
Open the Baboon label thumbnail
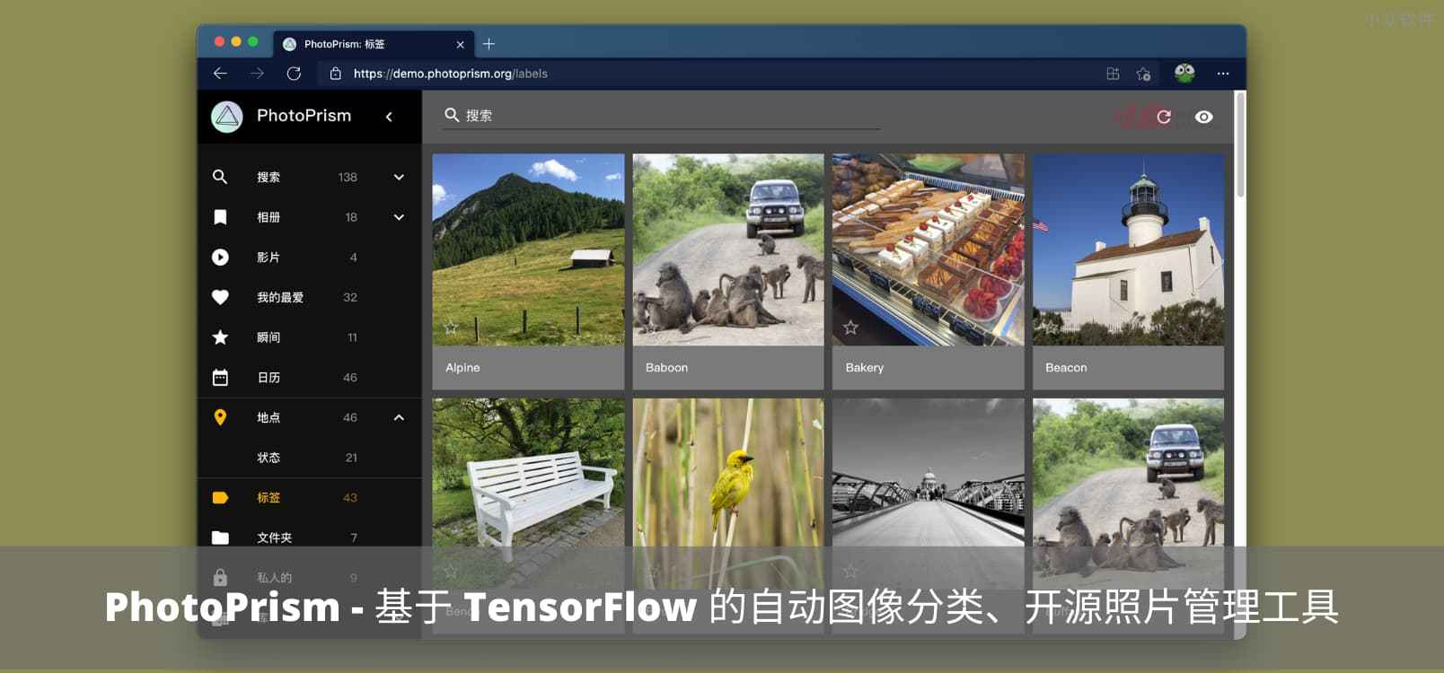pyautogui.click(x=728, y=249)
